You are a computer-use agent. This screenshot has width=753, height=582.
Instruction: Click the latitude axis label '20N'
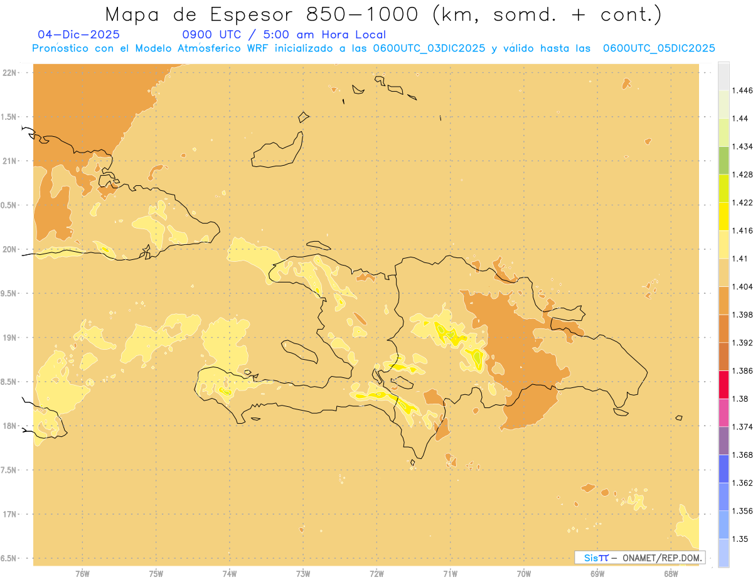point(9,249)
